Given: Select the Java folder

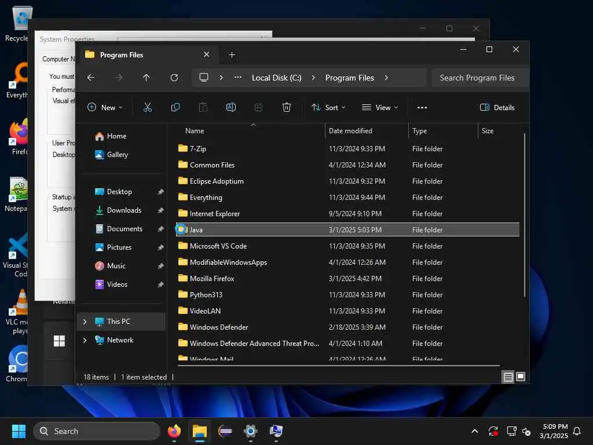Looking at the screenshot, I should pos(347,229).
